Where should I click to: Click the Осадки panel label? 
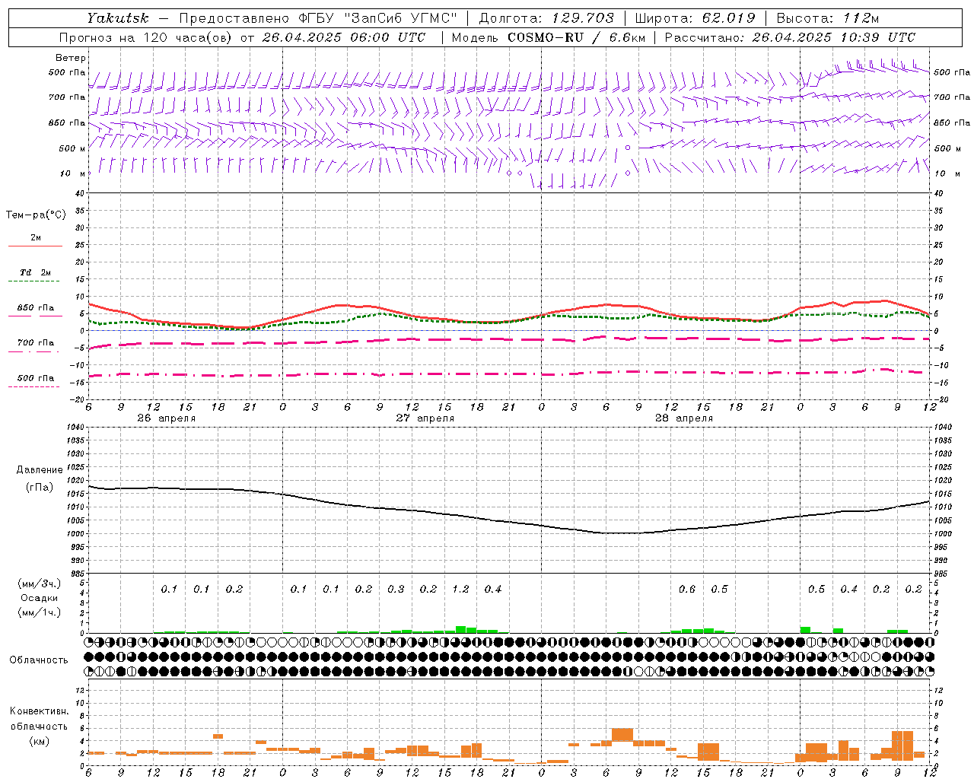pyautogui.click(x=39, y=598)
